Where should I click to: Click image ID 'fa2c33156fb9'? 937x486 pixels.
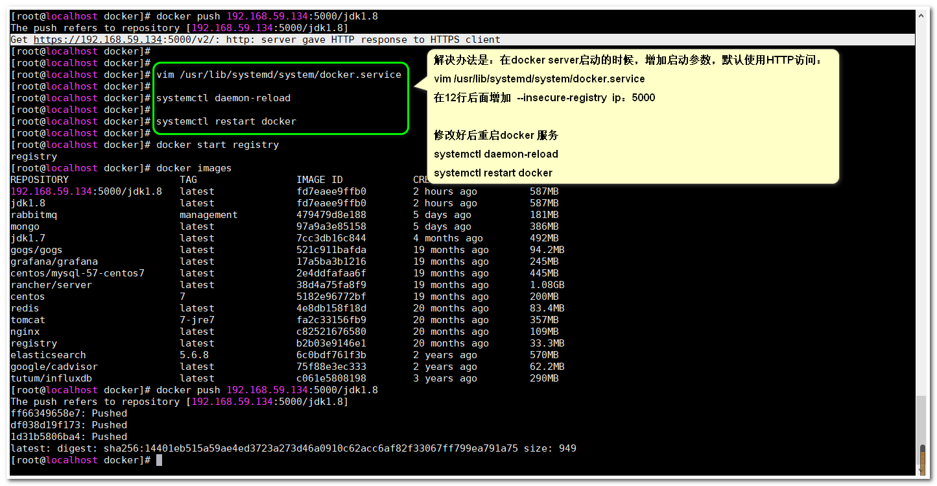click(331, 320)
